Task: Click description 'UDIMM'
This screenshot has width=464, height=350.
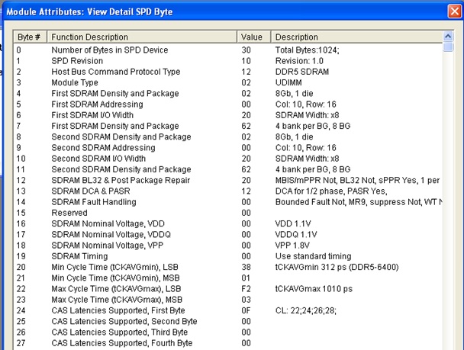Action: pos(288,82)
